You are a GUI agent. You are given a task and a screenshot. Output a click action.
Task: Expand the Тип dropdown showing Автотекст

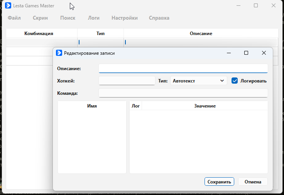tap(198, 81)
